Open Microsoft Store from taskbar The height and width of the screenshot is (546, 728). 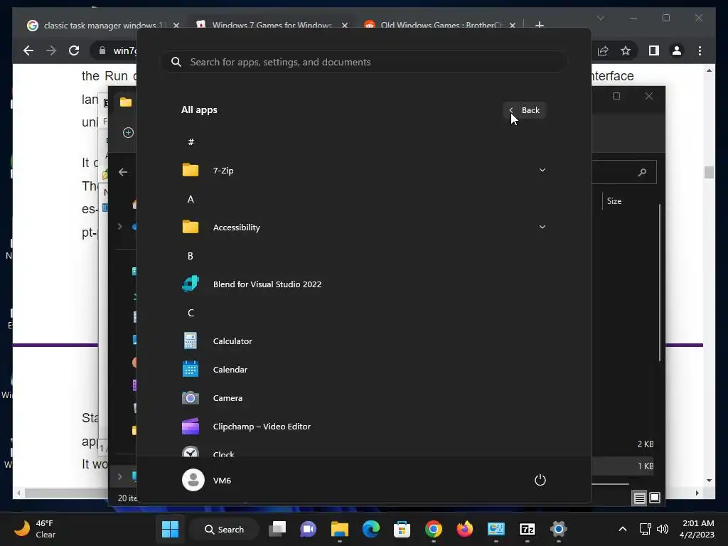pyautogui.click(x=402, y=529)
